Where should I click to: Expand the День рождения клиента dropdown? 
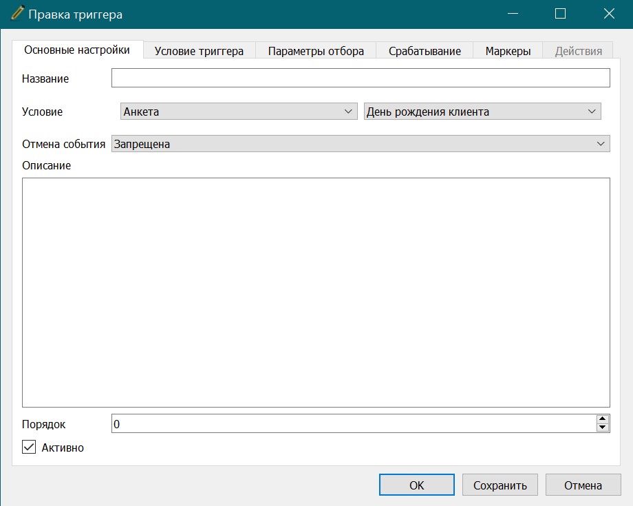click(482, 112)
